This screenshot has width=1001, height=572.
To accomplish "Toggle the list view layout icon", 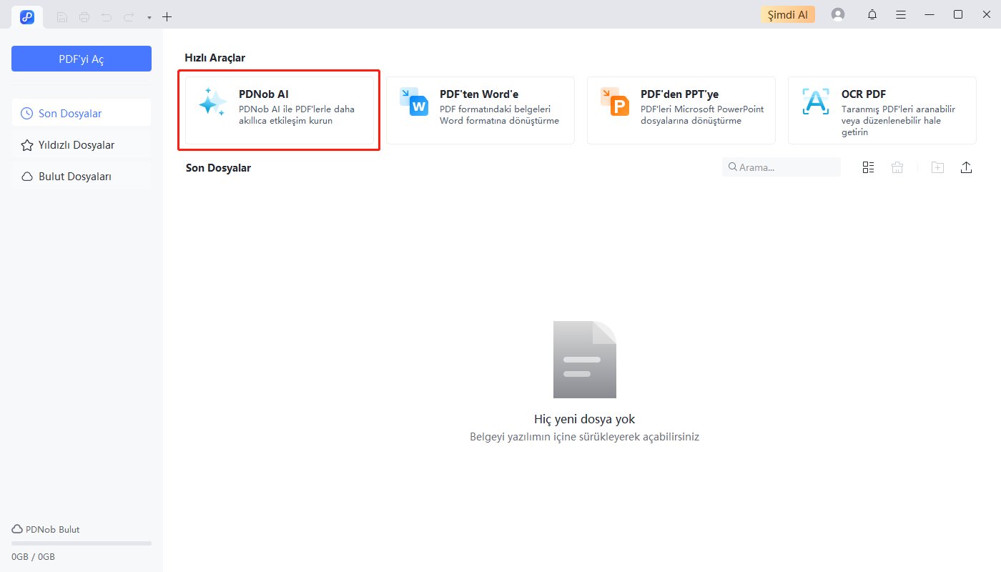I will pyautogui.click(x=868, y=167).
